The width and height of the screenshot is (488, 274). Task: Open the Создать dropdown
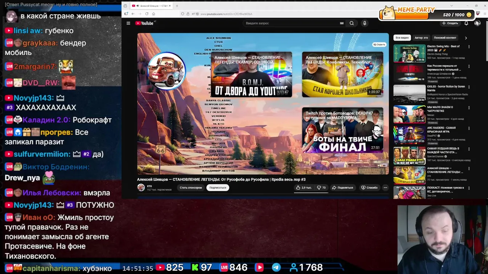click(450, 23)
